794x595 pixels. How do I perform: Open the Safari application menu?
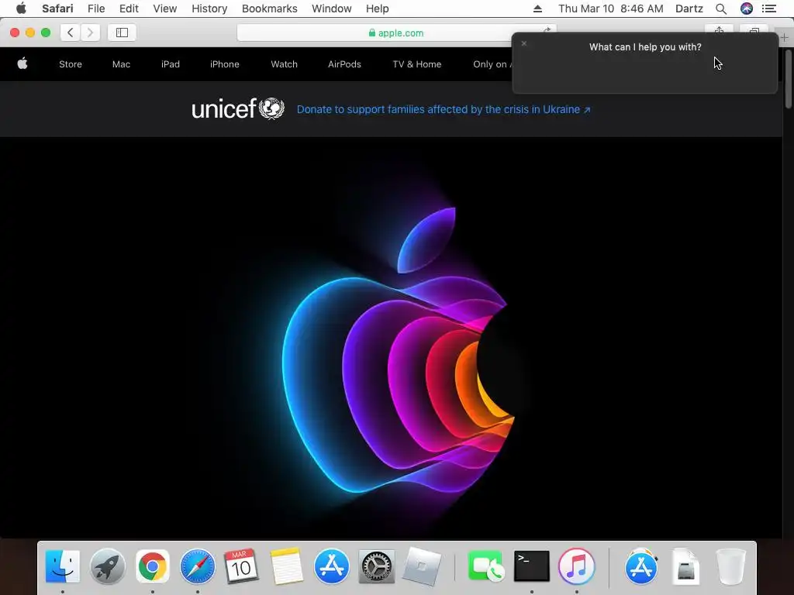[x=57, y=9]
